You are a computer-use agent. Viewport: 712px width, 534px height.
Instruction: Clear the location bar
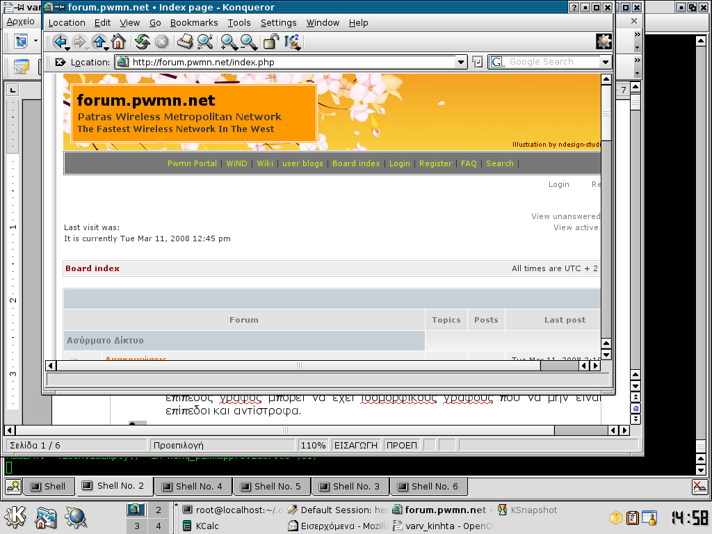click(60, 62)
